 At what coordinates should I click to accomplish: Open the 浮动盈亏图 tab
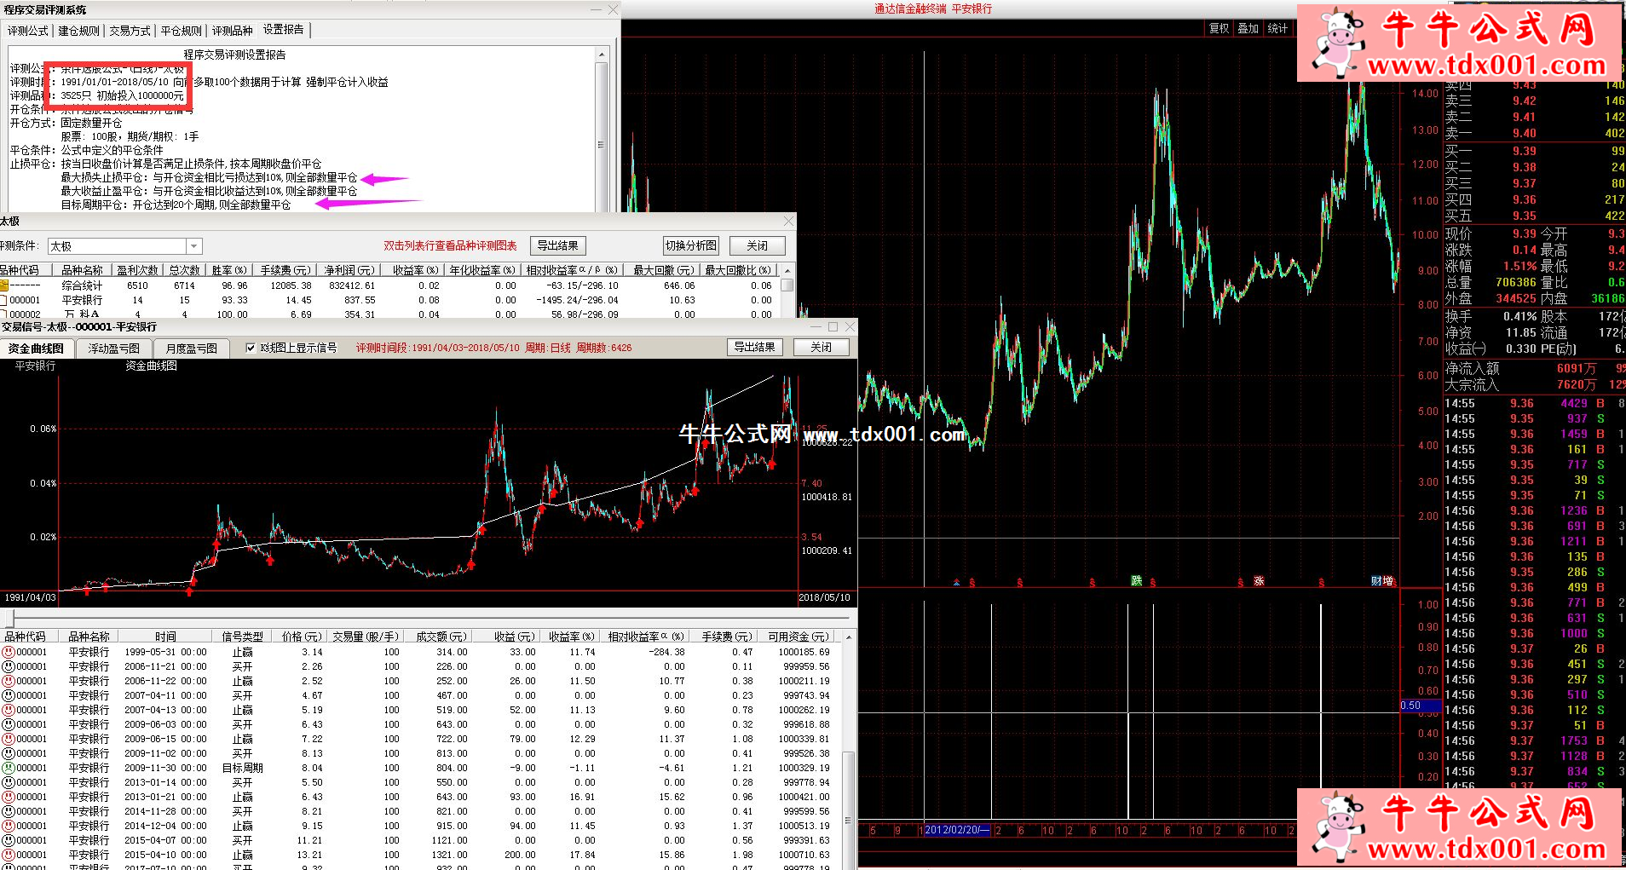113,349
